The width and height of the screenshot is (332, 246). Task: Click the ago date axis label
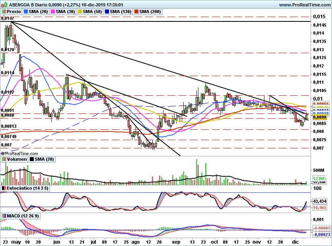pos(136,242)
